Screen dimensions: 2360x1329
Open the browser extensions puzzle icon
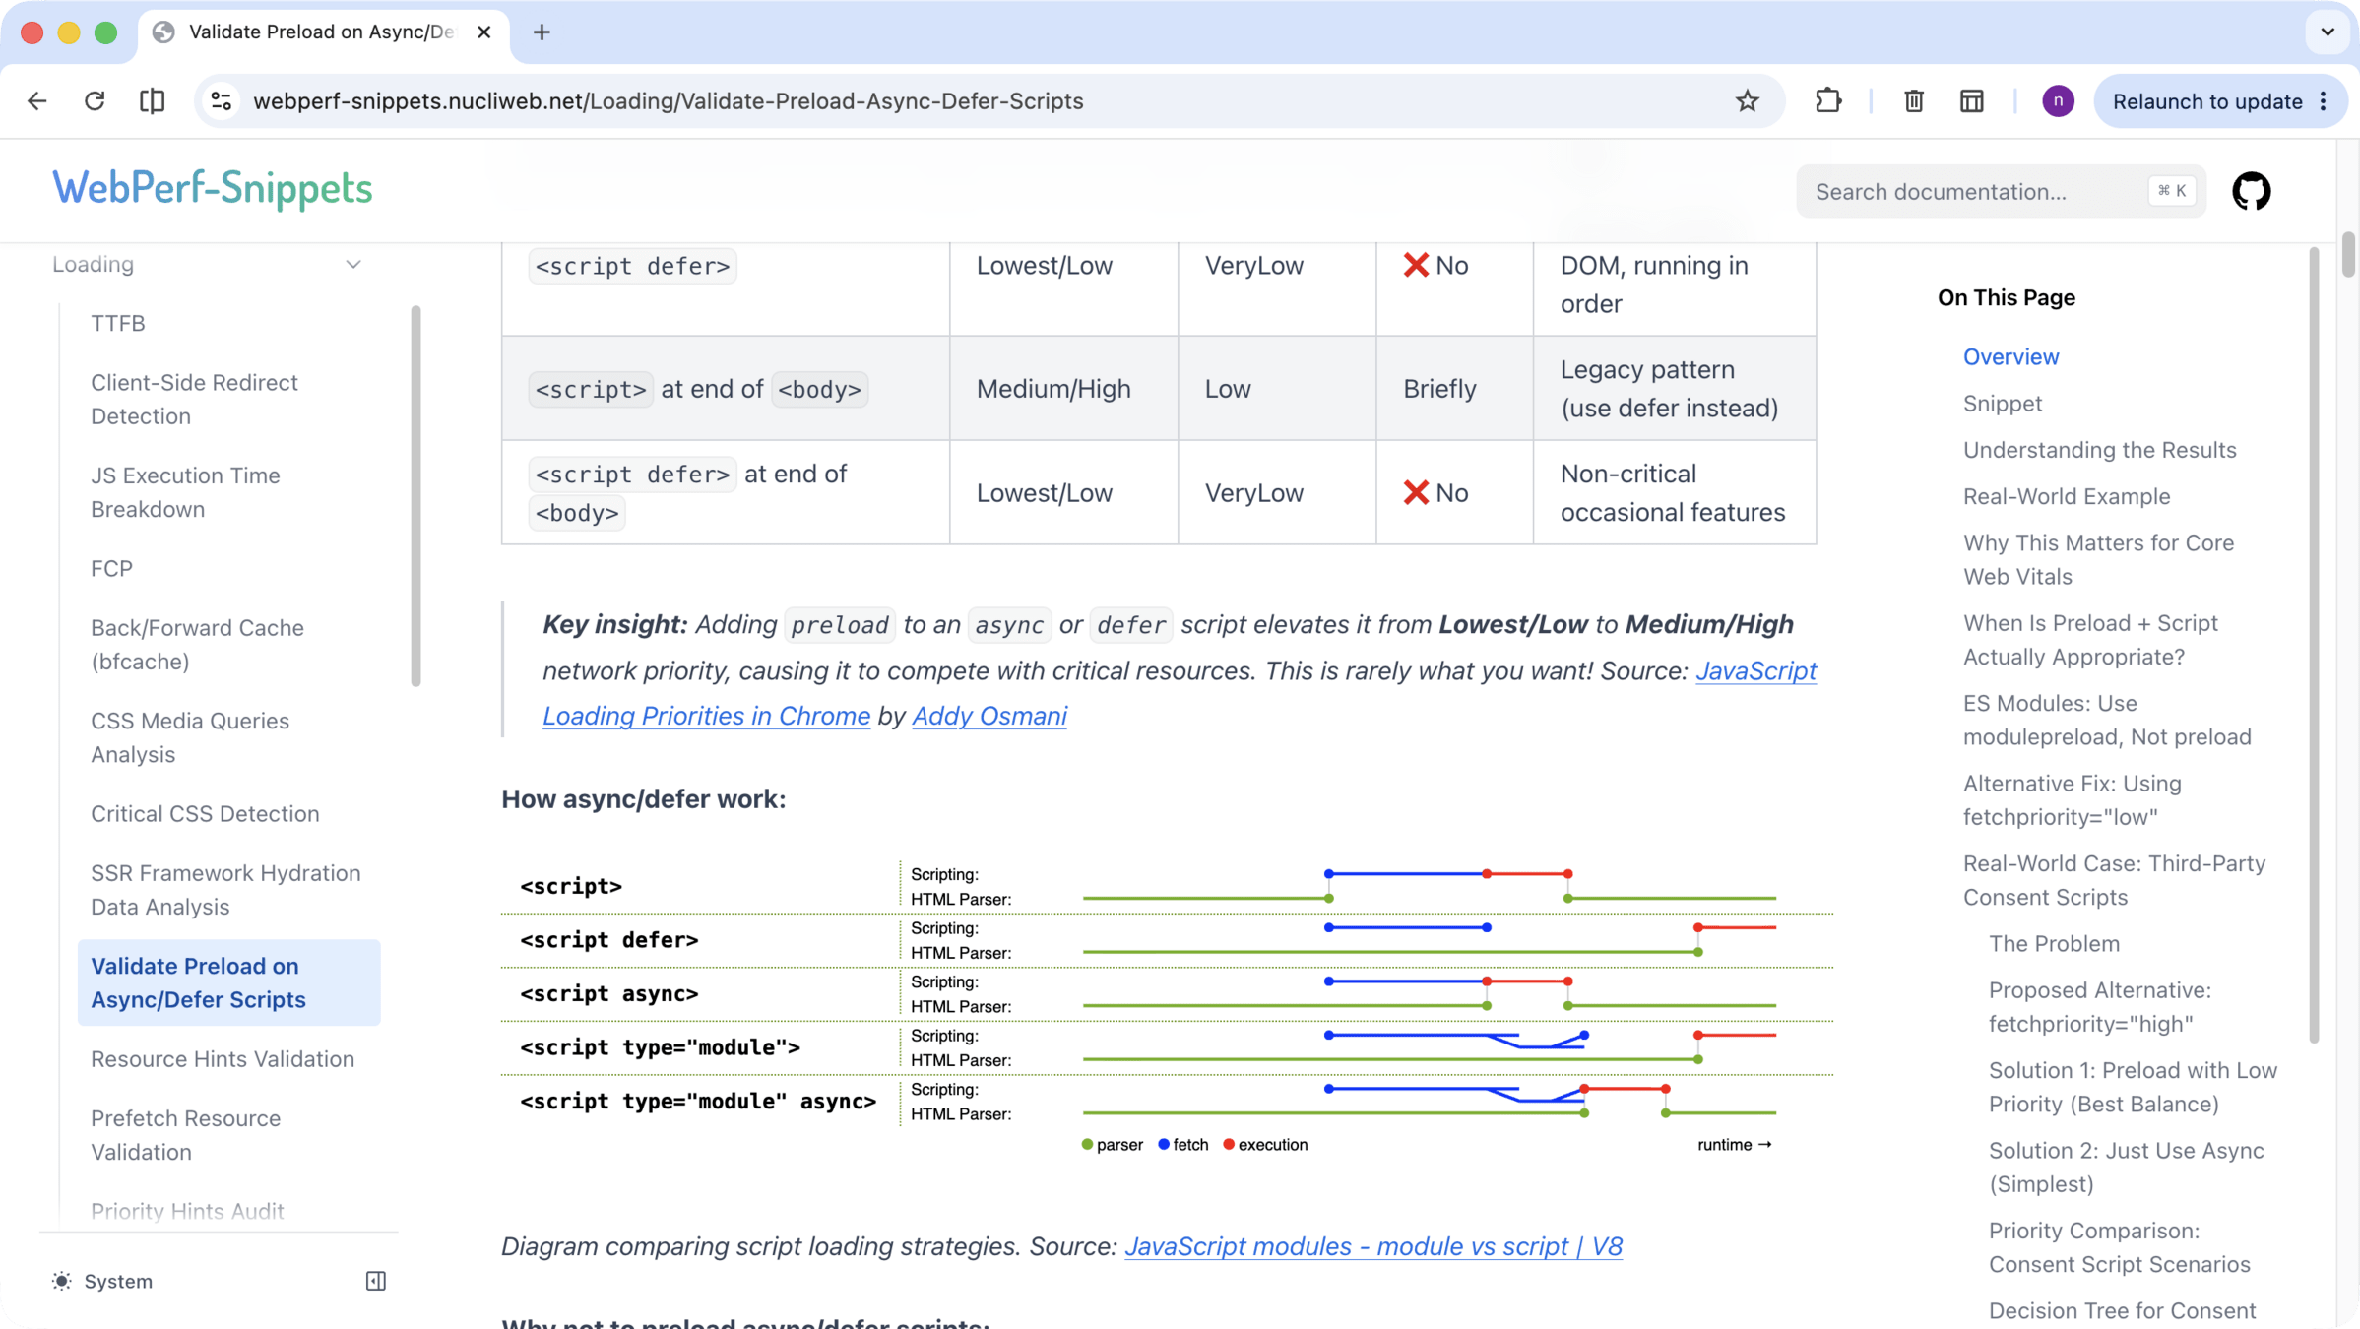[x=1827, y=100]
